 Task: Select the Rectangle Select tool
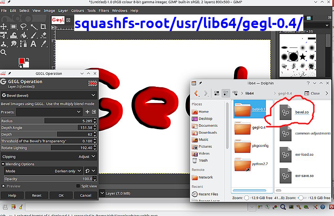coord(14,27)
